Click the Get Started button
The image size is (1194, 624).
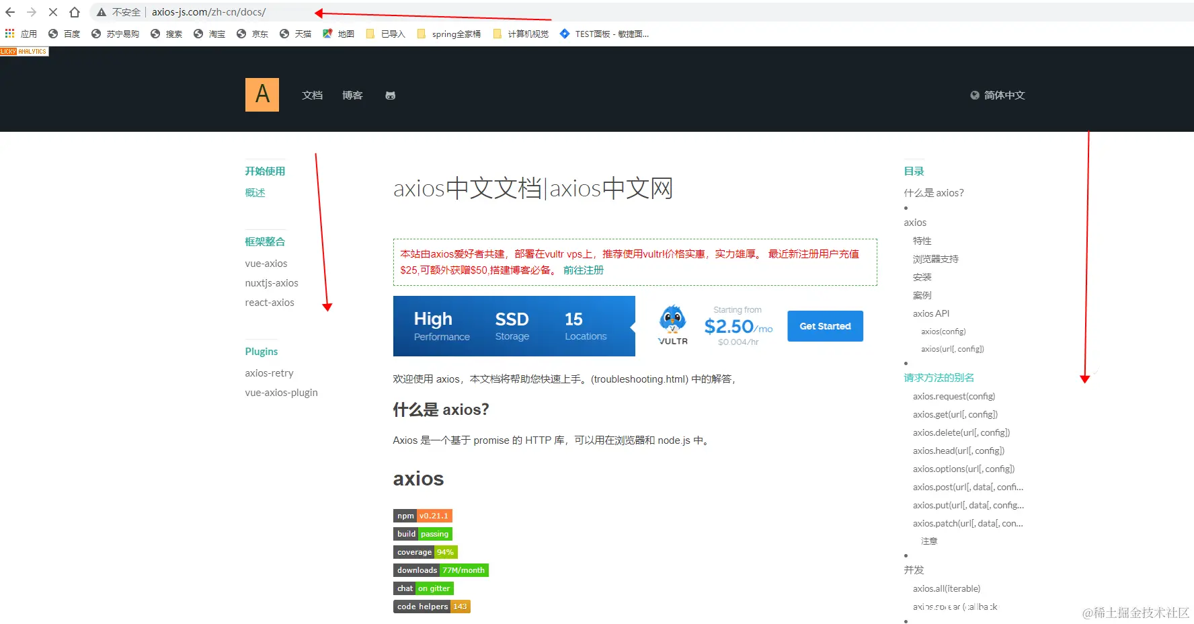click(825, 326)
